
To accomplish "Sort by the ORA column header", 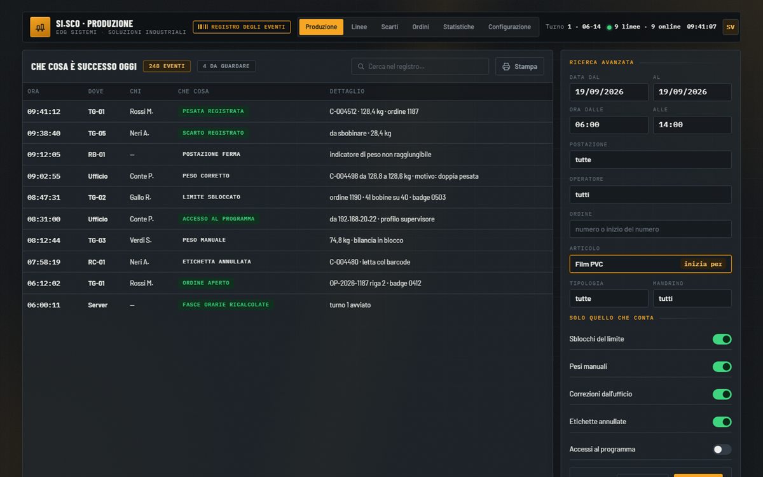I will click(33, 92).
